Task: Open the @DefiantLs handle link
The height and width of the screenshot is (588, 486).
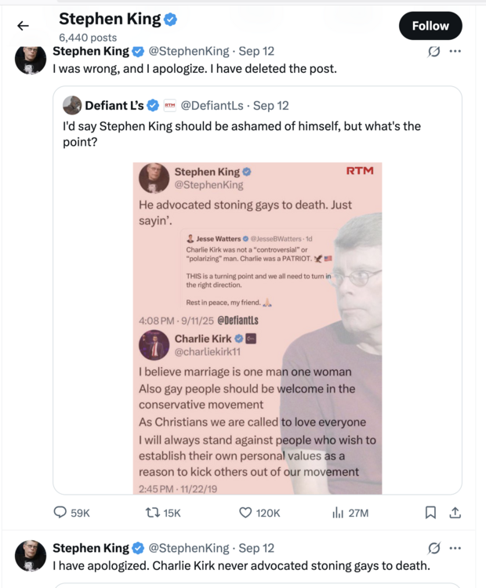Action: (x=212, y=106)
